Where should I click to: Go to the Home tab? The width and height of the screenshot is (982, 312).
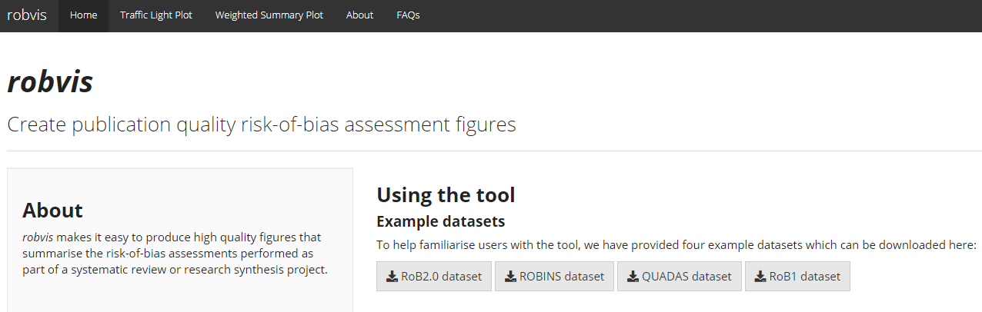pyautogui.click(x=83, y=15)
